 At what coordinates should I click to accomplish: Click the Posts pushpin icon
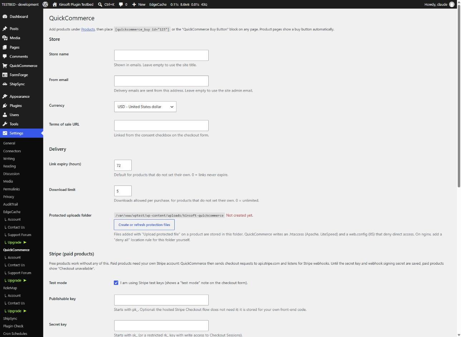click(5, 29)
